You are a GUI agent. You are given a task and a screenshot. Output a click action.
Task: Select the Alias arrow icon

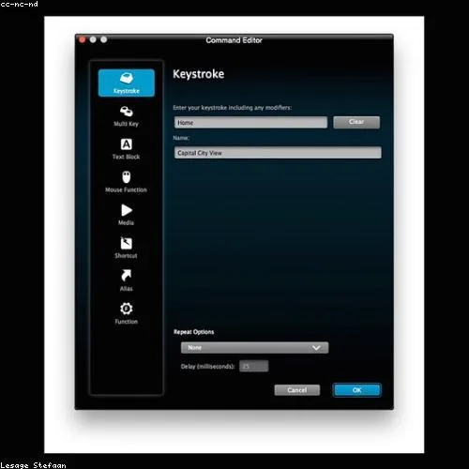(127, 276)
